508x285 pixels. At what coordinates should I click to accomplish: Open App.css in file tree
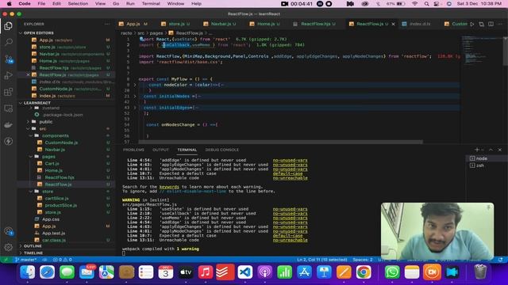tap(51, 219)
